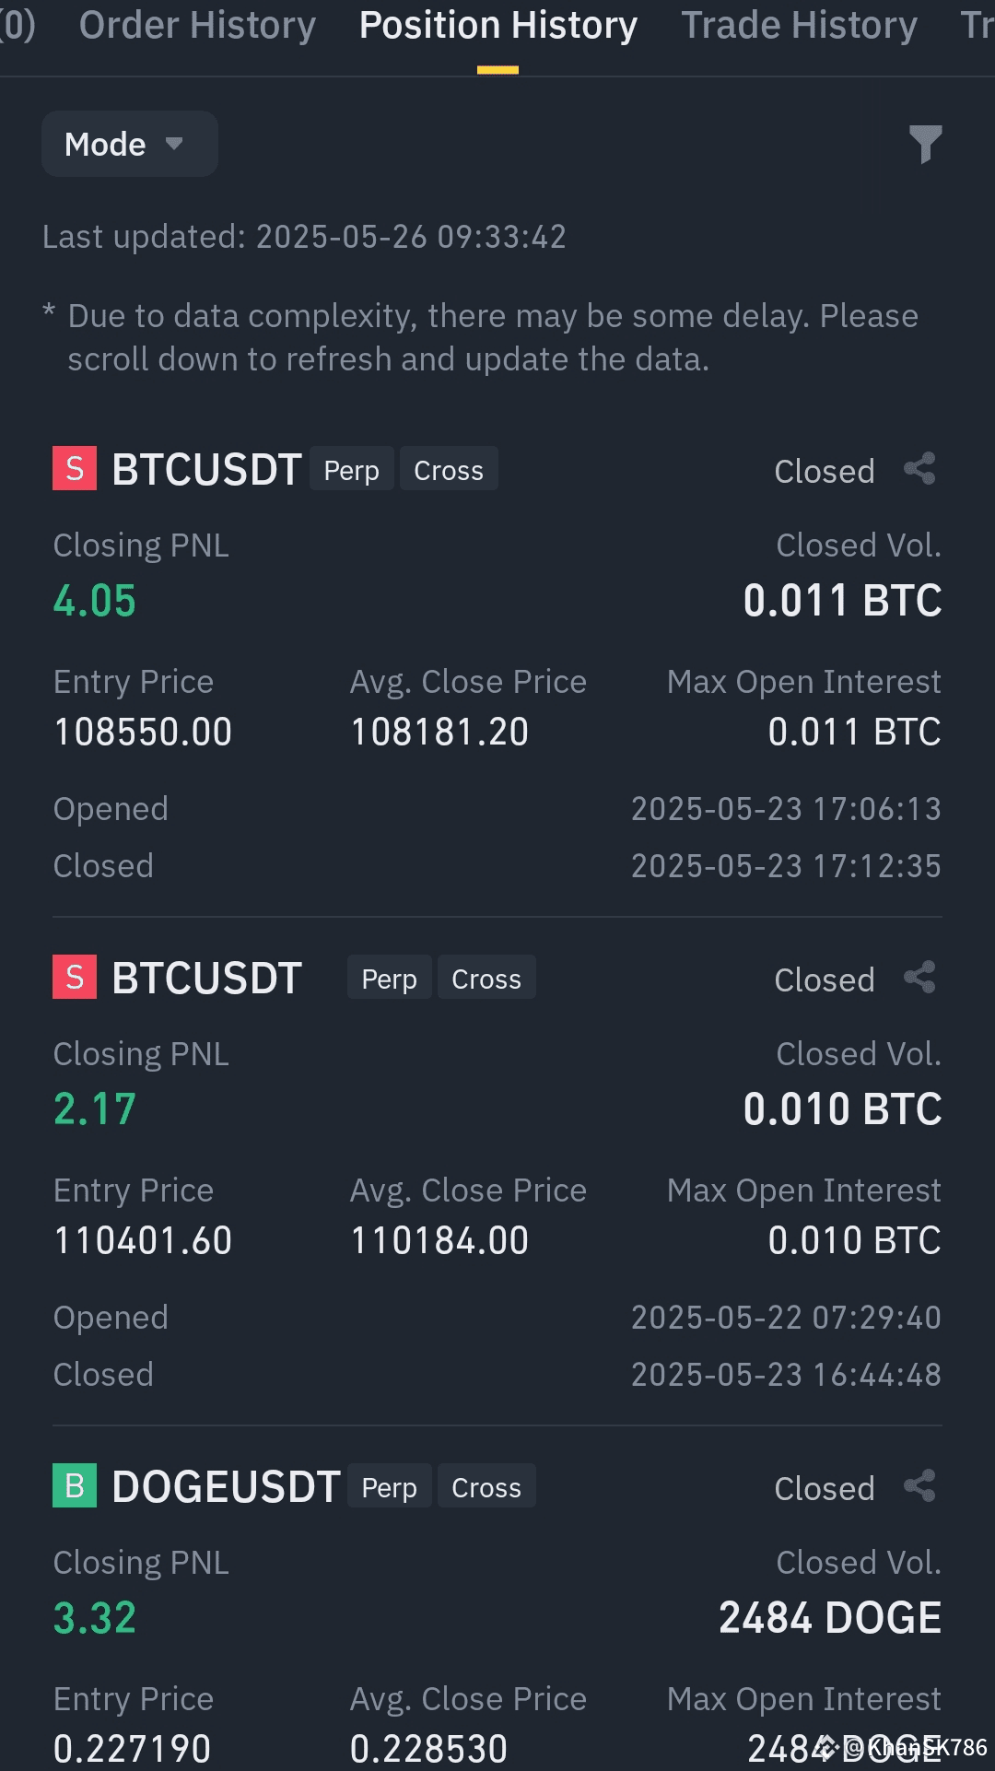The height and width of the screenshot is (1771, 995).
Task: Click the Mode dropdown arrow
Action: tap(174, 144)
